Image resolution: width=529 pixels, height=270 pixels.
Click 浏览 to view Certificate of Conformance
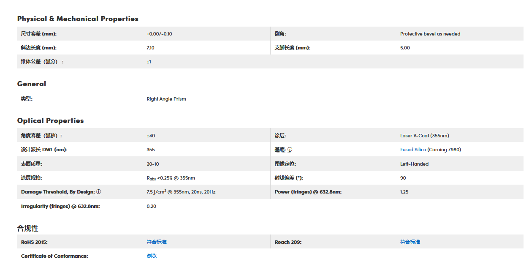click(152, 256)
